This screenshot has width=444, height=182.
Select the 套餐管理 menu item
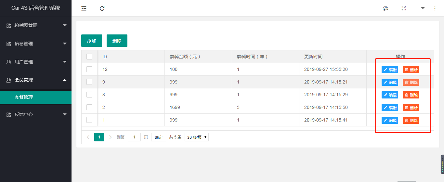click(36, 97)
